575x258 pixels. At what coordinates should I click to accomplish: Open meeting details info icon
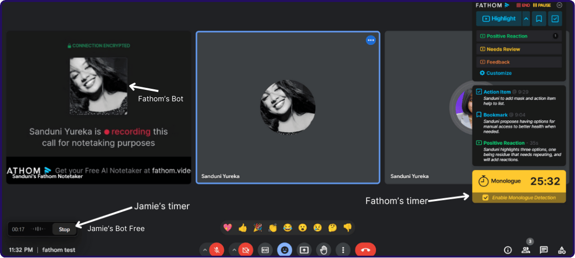[508, 250]
